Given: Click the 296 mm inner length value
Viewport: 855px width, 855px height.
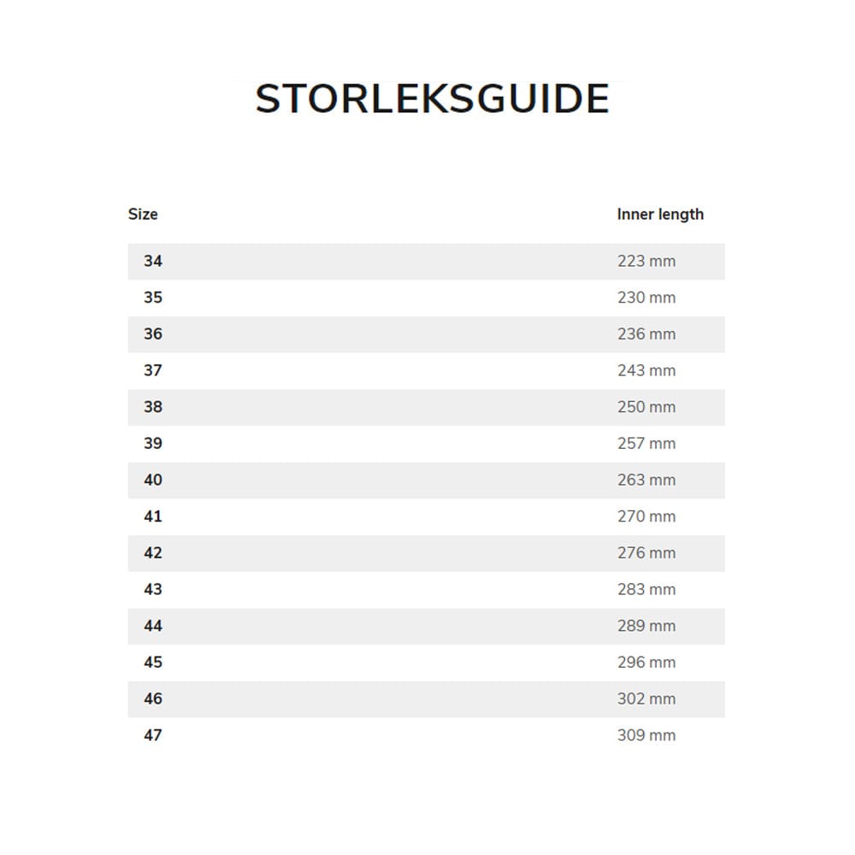Looking at the screenshot, I should (x=646, y=663).
